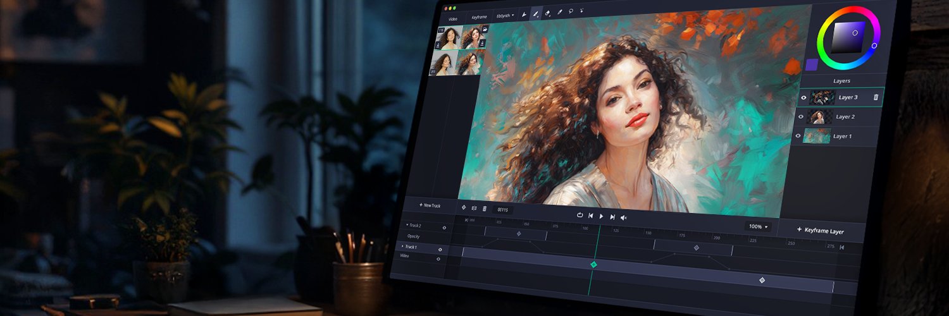Expand Track 1 with its triangle
This screenshot has width=949, height=316.
coord(402,246)
